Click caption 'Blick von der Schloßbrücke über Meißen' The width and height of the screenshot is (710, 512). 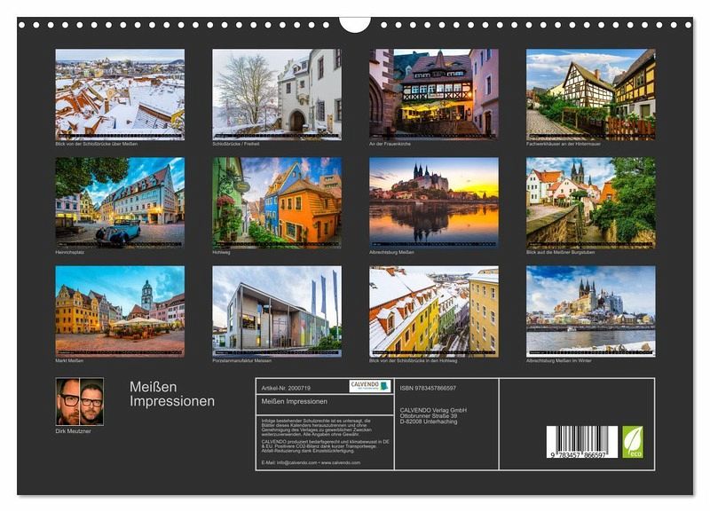(x=96, y=144)
